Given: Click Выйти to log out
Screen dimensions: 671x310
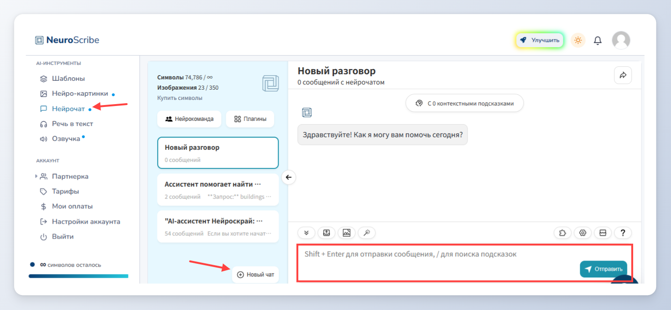Looking at the screenshot, I should click(x=63, y=237).
